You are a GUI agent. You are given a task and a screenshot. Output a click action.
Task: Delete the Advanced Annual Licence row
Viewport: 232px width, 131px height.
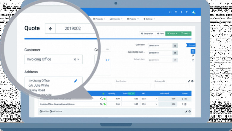[x=186, y=104]
